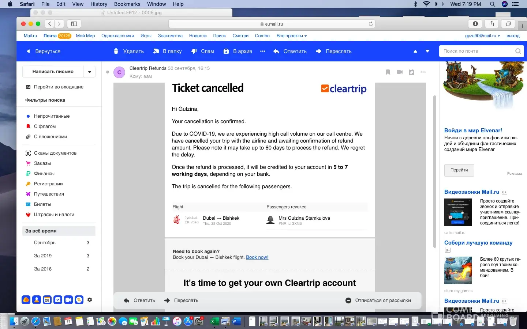Screen dimensions: 527x329
Task: Click the Safari sidebar toggle button
Action: click(74, 24)
